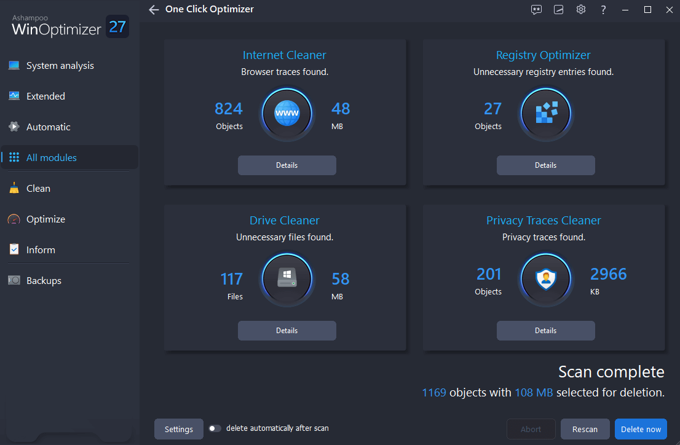Click the Delete now button

pos(640,428)
